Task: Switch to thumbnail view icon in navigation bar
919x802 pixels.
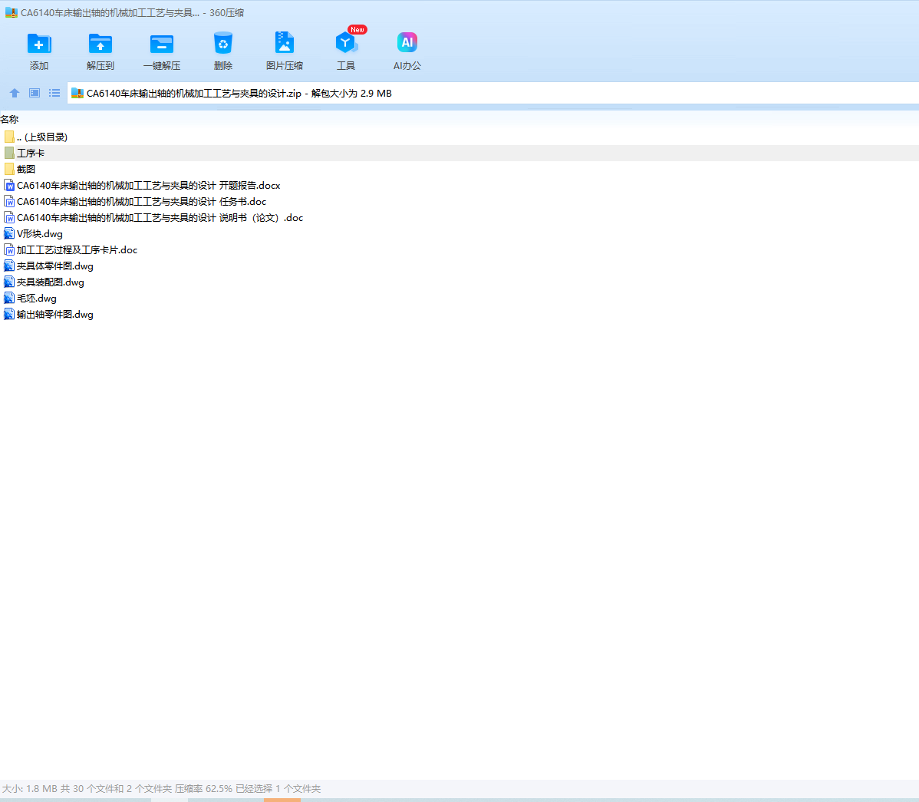Action: (35, 93)
